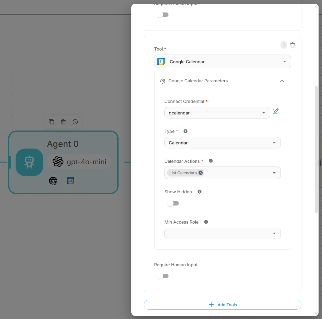Enable Require Human Input for Google Calendar
The image size is (322, 319).
coord(163,276)
